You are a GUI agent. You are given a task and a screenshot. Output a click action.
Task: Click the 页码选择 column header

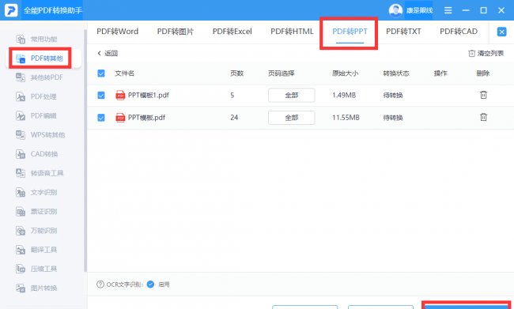(x=282, y=73)
